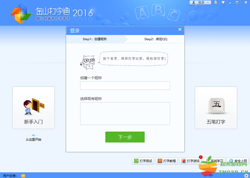Click the 下一步 next step button

coord(125,137)
